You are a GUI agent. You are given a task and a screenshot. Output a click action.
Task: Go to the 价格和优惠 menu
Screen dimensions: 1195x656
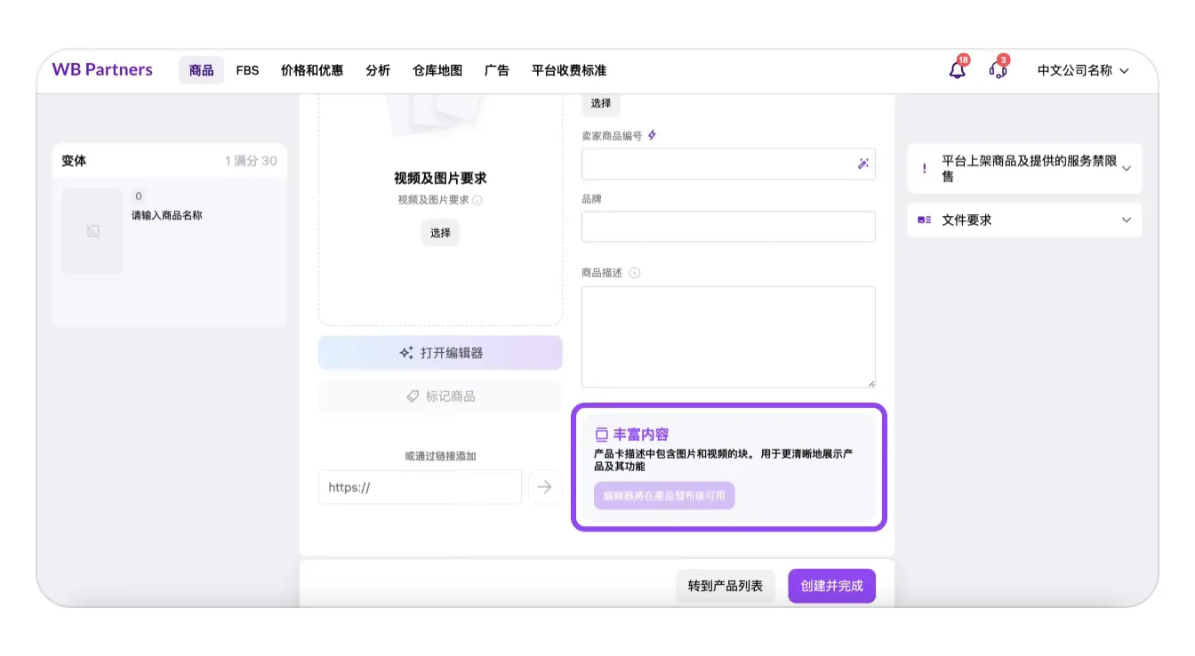(311, 70)
